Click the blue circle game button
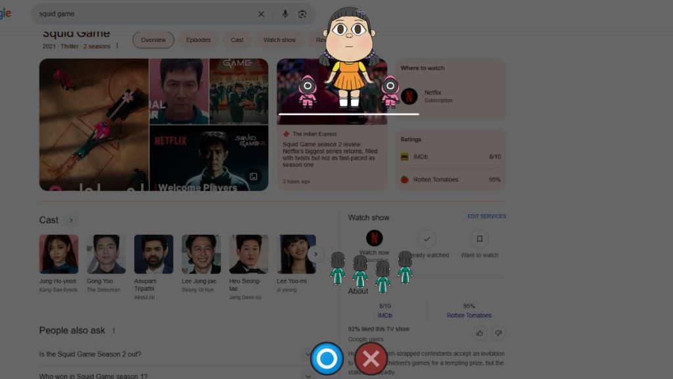The height and width of the screenshot is (379, 673). tap(327, 359)
